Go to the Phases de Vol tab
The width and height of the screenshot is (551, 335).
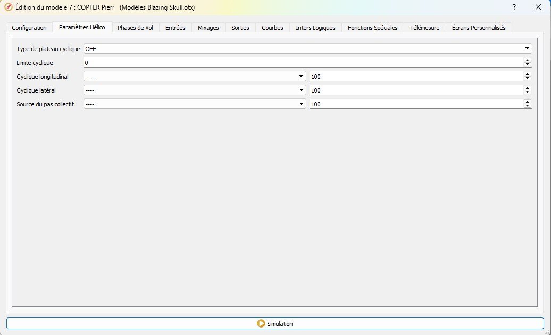[x=135, y=28]
